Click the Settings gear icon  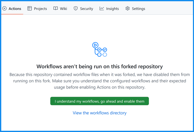[x=128, y=9]
